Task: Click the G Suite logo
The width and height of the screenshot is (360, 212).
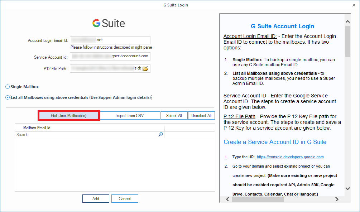Action: [109, 23]
